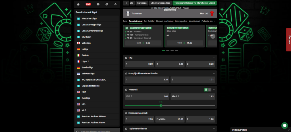The height and width of the screenshot is (132, 291).
Task: Star the Tuplamahdollisuus market
Action: [126, 129]
